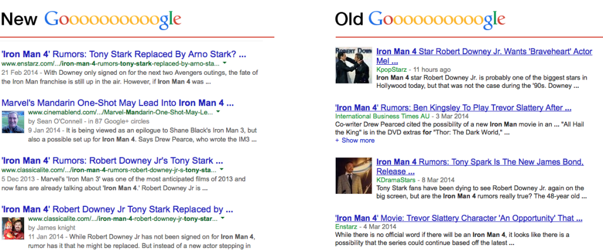Open Trevor Slattery Character 'An Opportunity' headline
Viewport: 603px width, 251px height.
pyautogui.click(x=459, y=218)
